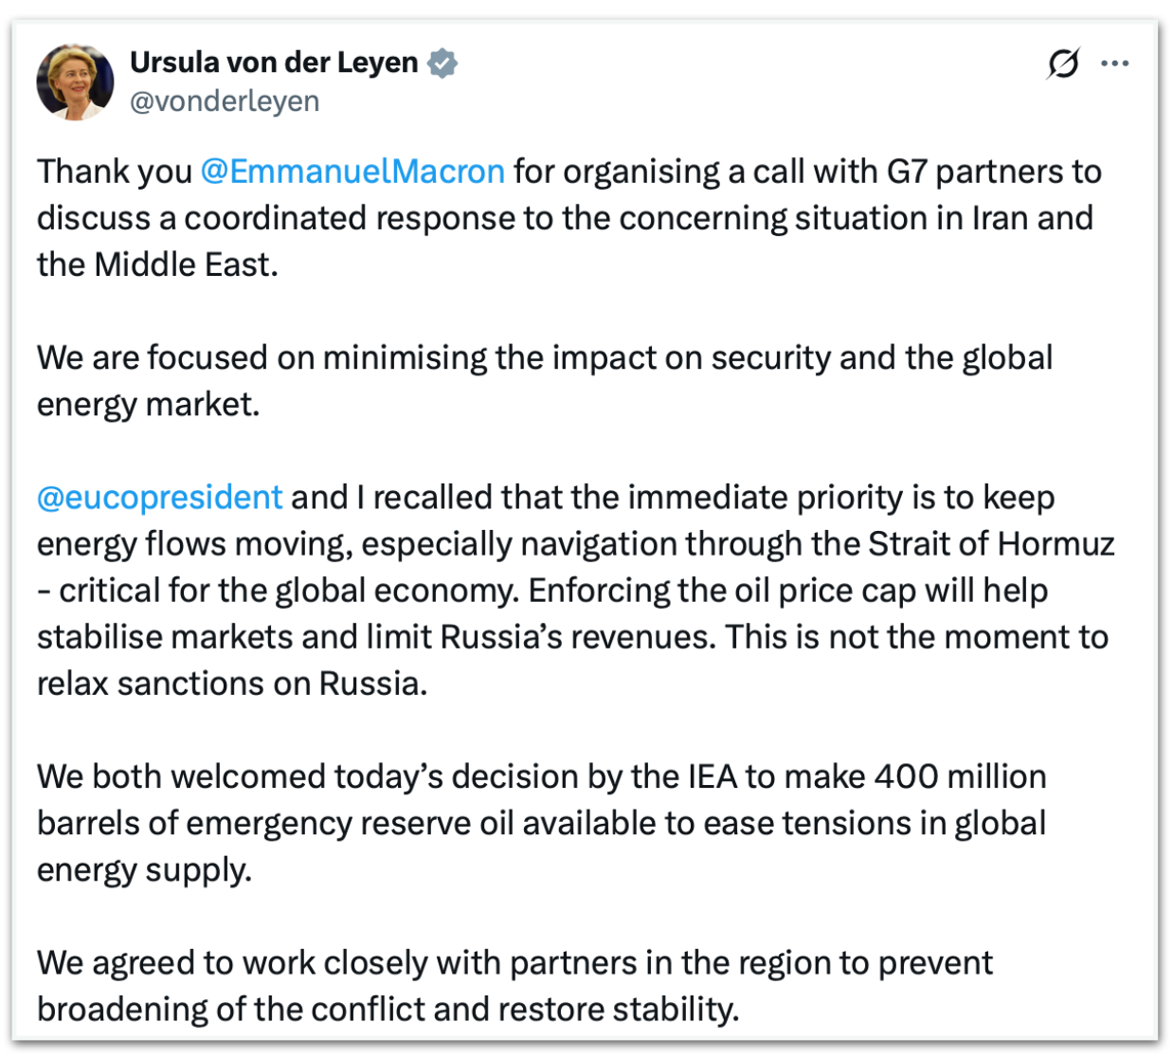1173x1058 pixels.
Task: Click the display name Ursula von der Leyen
Action: pyautogui.click(x=273, y=63)
